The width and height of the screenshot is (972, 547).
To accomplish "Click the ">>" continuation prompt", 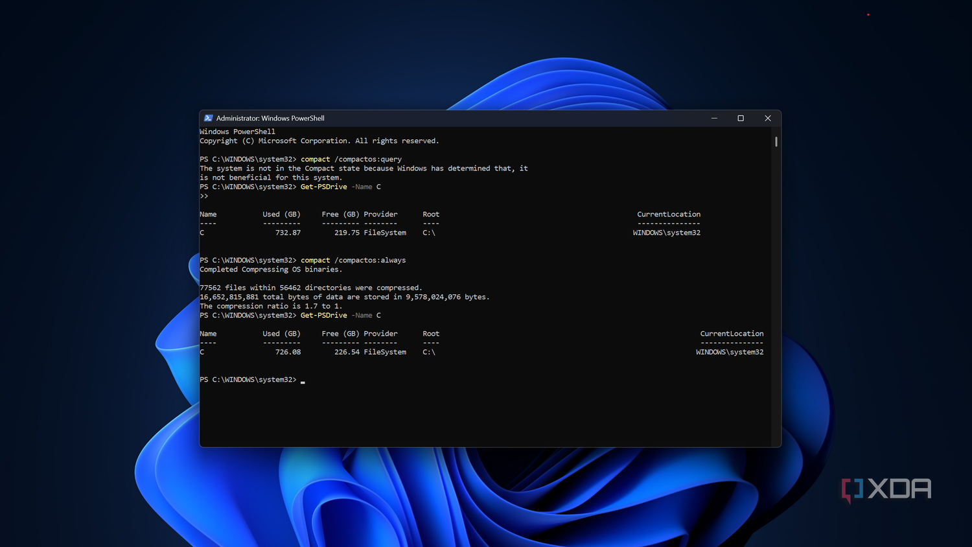I will click(204, 196).
